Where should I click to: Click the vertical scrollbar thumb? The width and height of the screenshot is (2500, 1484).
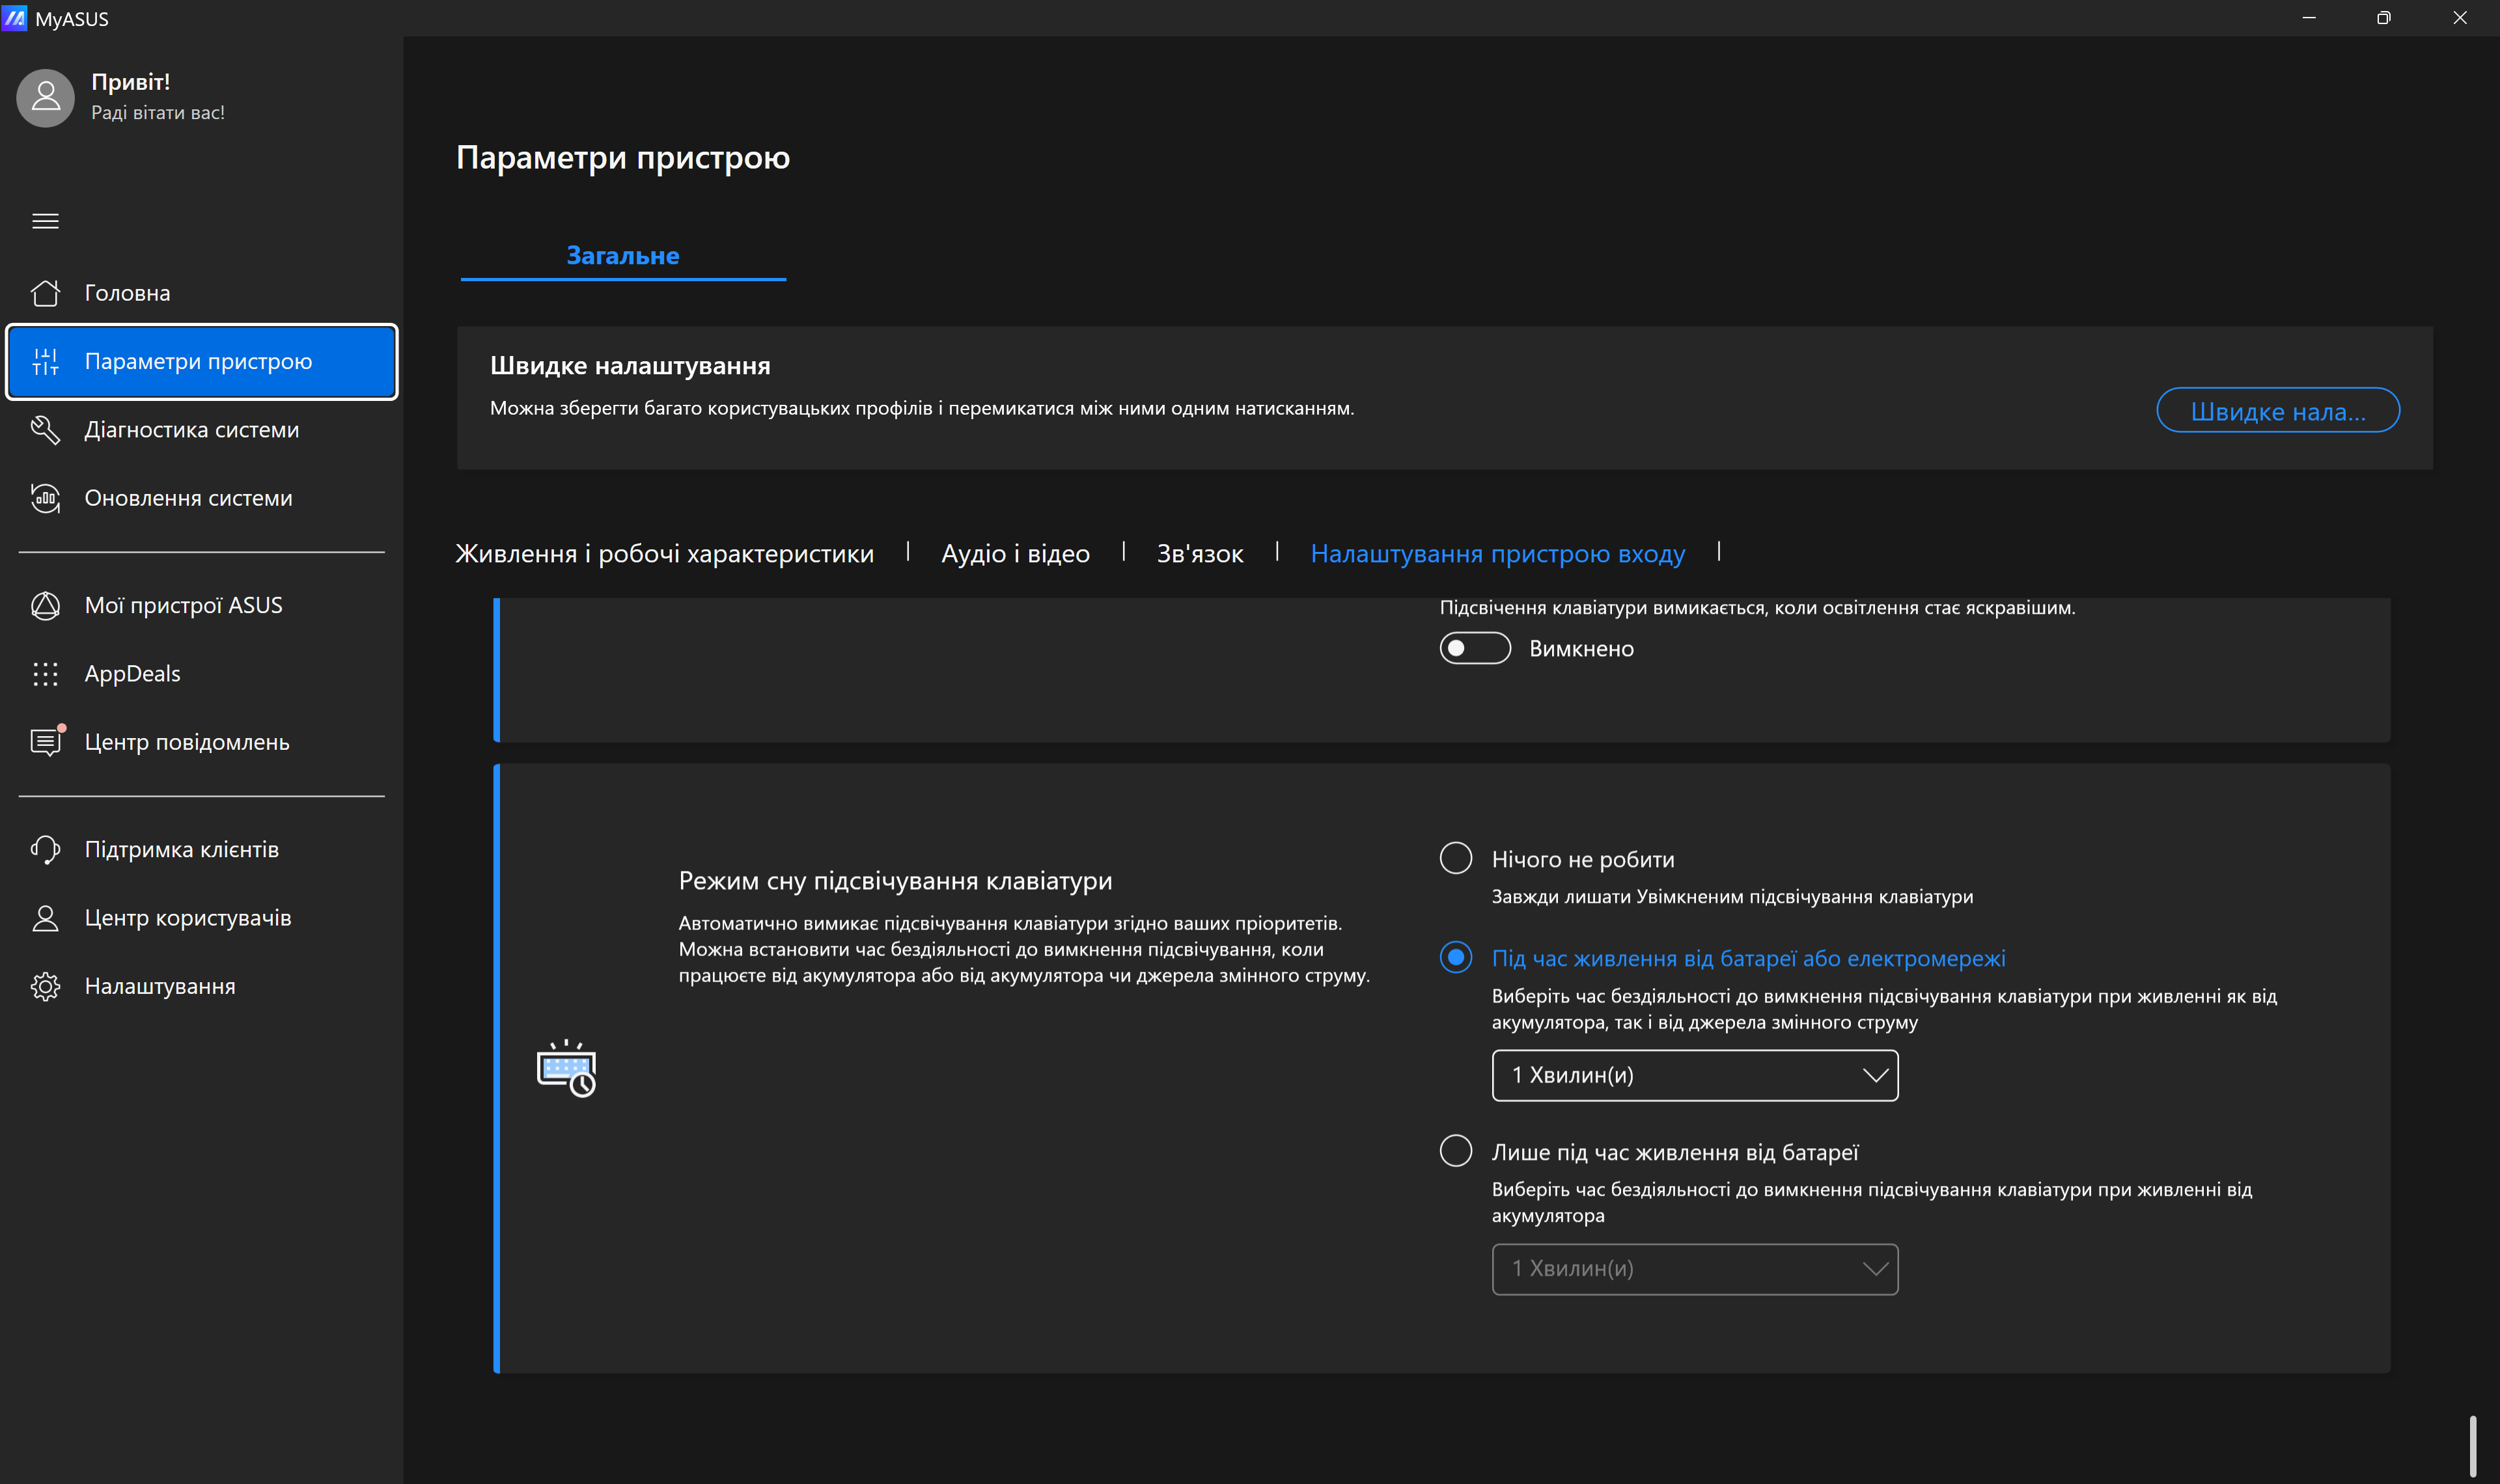(2472, 1446)
